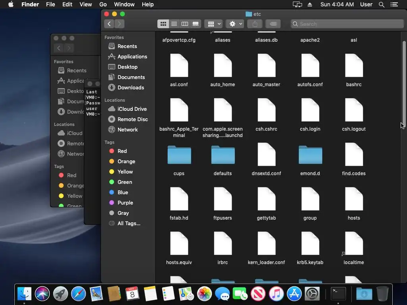The height and width of the screenshot is (305, 407).
Task: Click the aliases.db label
Action: point(266,40)
